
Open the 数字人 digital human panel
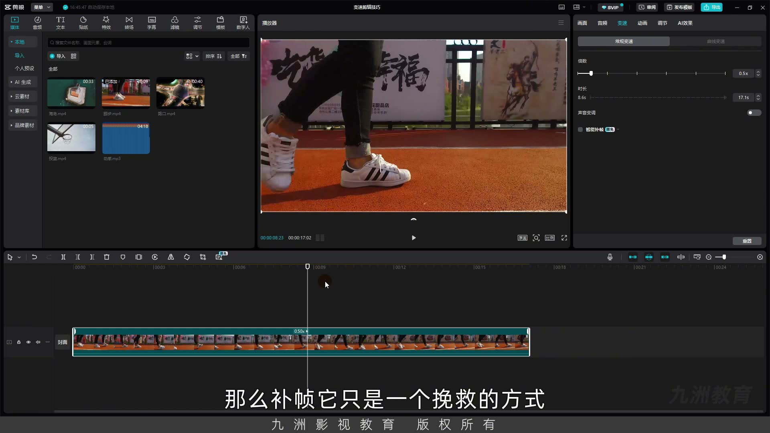click(x=243, y=23)
